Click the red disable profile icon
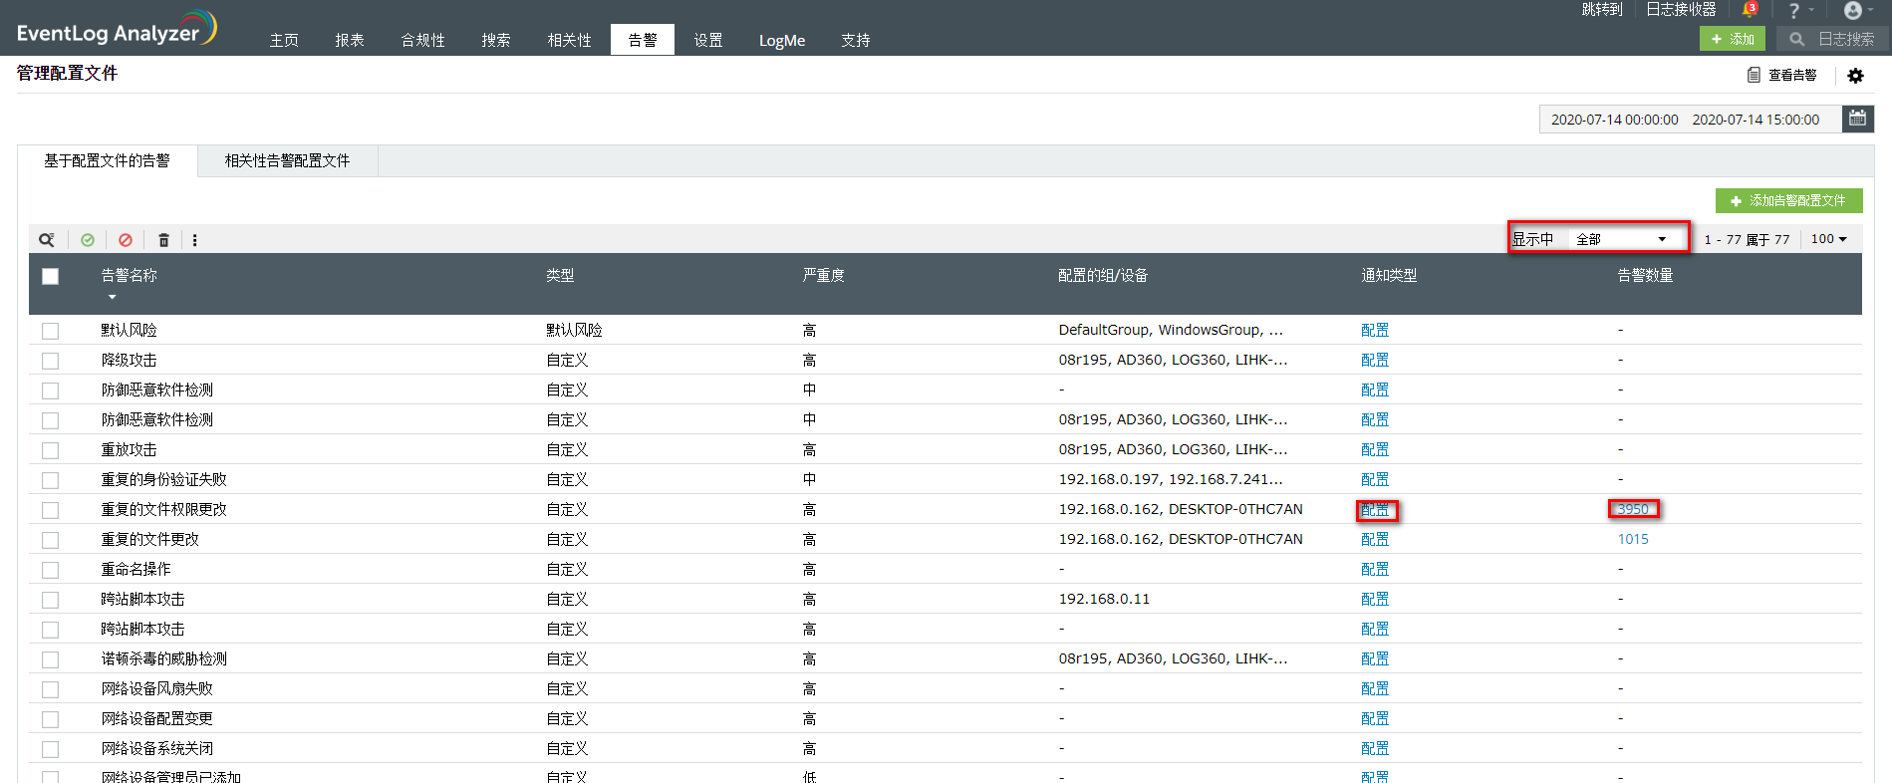The image size is (1892, 783). pyautogui.click(x=126, y=240)
